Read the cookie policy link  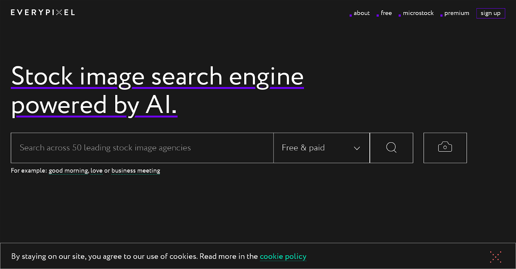tap(283, 257)
